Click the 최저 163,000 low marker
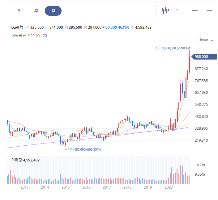This screenshot has height=200, width=218. (x=83, y=149)
